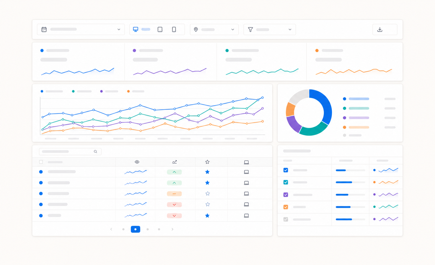435x265 pixels.
Task: Open the purple metric summary card
Action: tap(171, 61)
